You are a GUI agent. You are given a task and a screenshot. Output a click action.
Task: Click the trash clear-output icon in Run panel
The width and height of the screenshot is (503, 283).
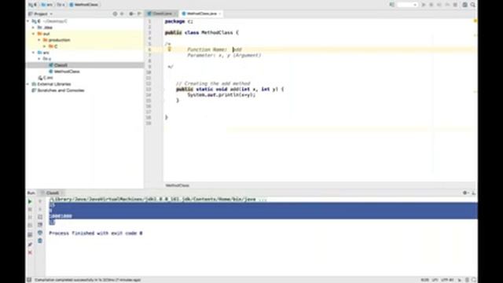pos(40,241)
